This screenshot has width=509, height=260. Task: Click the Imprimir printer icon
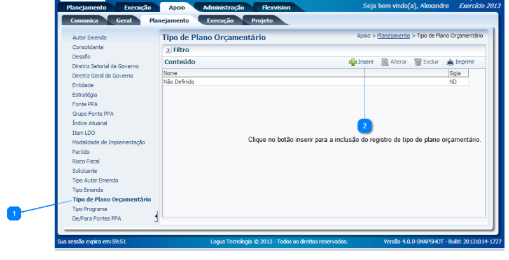point(450,62)
